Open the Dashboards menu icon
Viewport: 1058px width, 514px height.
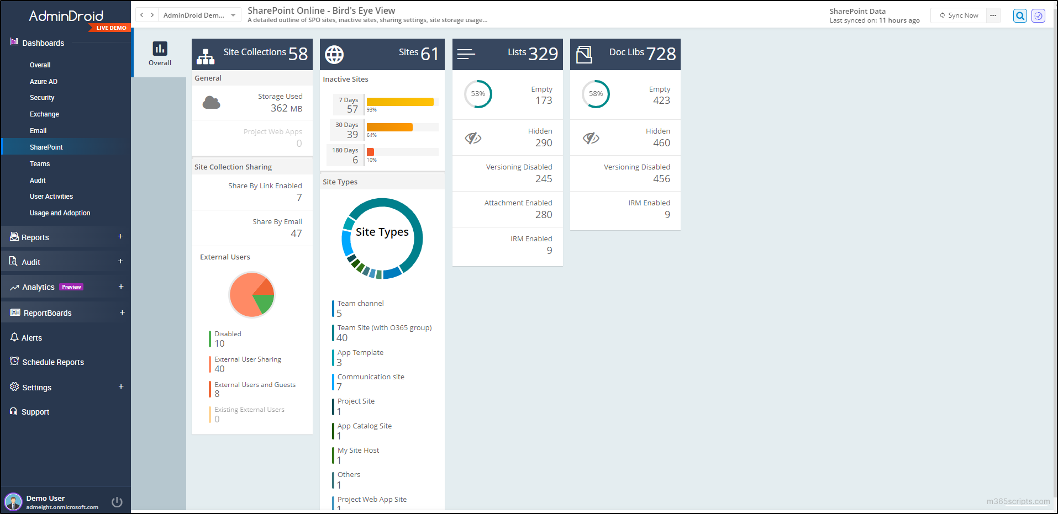(14, 42)
